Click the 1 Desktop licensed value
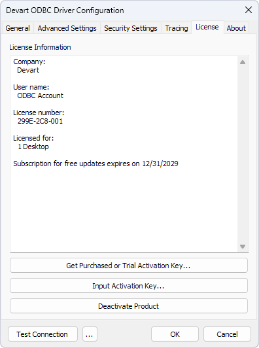This screenshot has width=259, height=348. pos(33,147)
